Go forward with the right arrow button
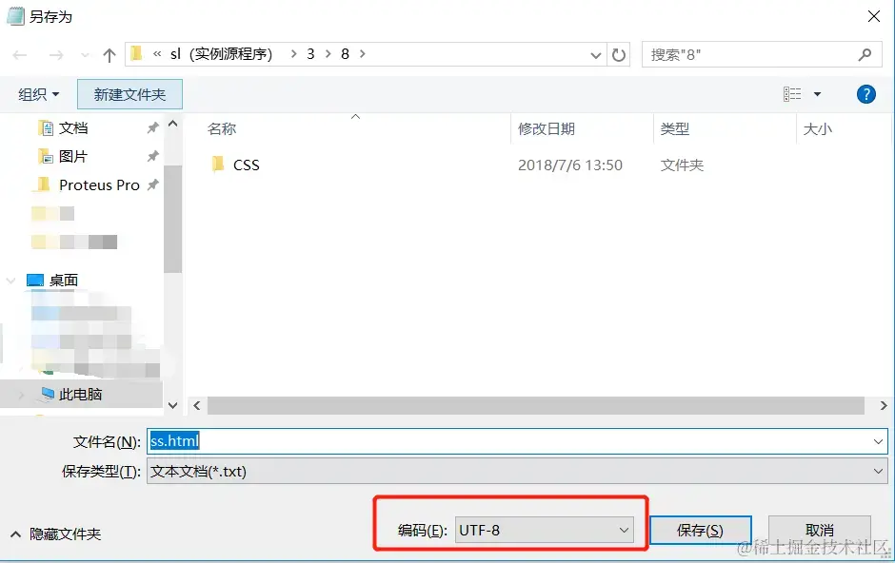Viewport: 895px width, 563px height. tap(56, 55)
